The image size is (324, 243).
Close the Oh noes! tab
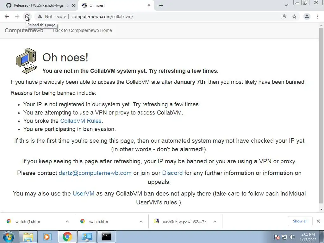pyautogui.click(x=149, y=5)
